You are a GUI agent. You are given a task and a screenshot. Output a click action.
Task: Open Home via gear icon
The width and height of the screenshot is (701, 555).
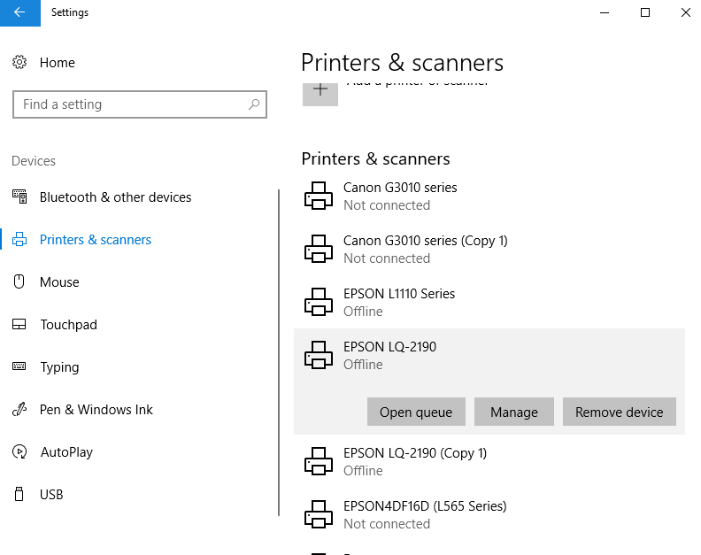(x=19, y=62)
